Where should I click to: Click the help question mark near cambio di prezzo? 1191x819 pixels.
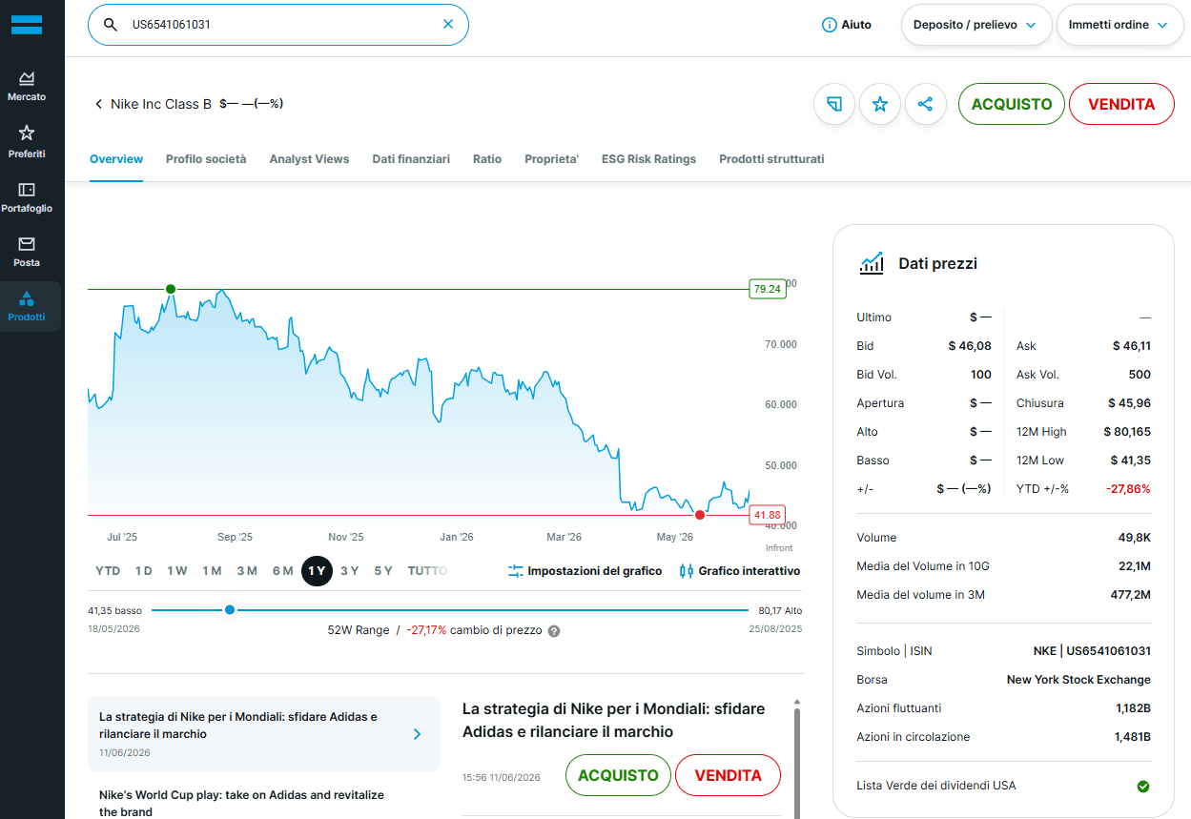coord(554,631)
